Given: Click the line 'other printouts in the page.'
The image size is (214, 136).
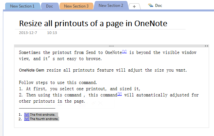Looking at the screenshot, I should [52, 101].
